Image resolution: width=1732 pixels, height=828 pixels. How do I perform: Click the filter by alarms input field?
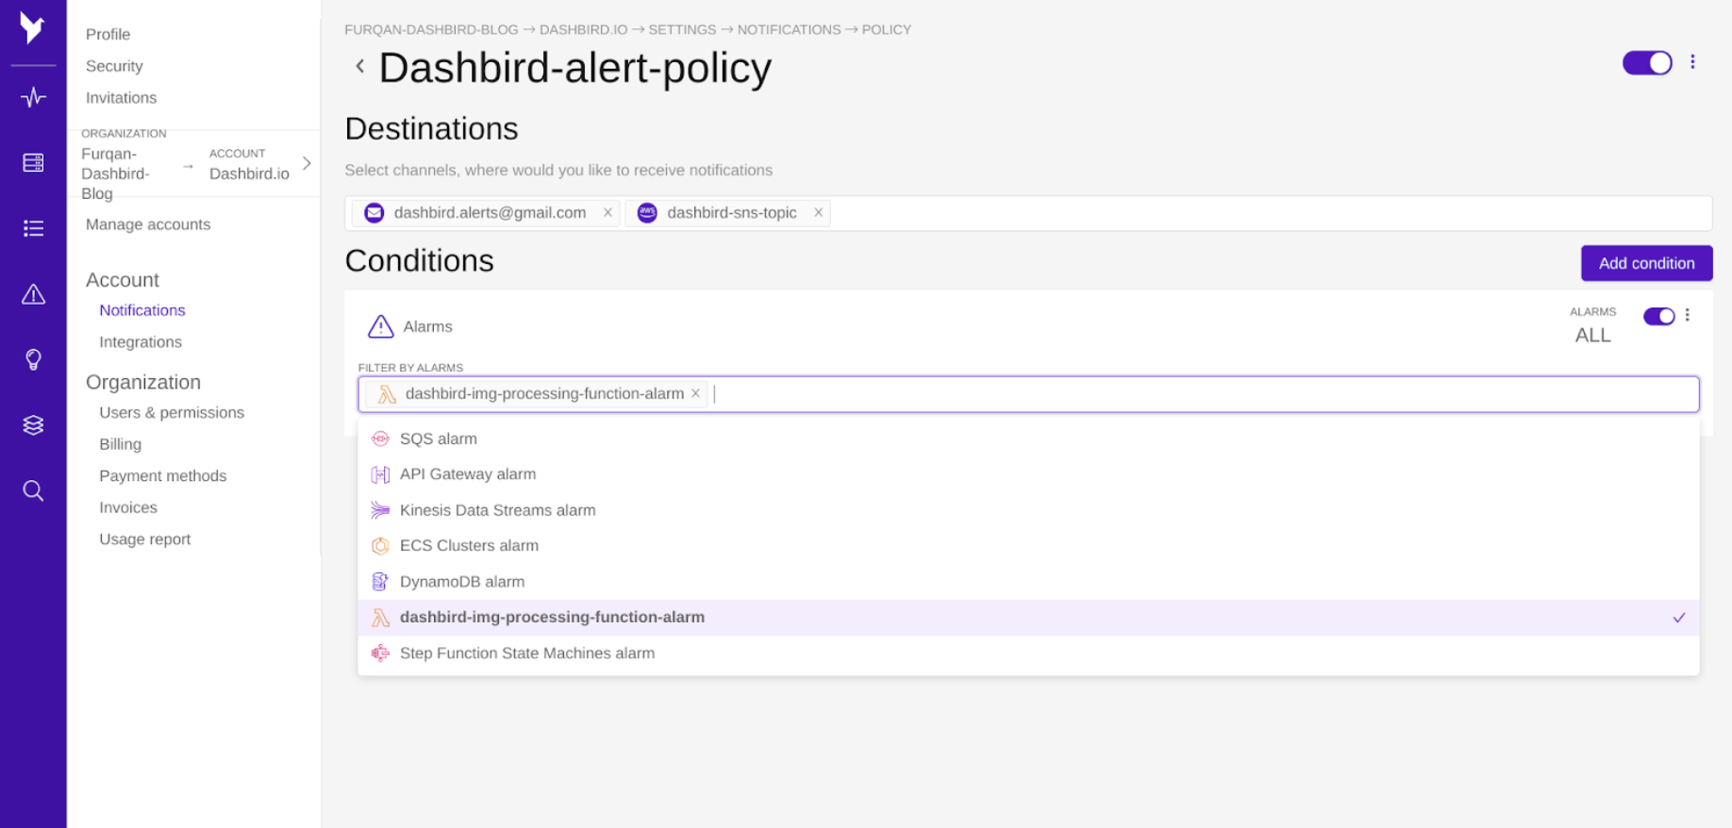(1038, 394)
